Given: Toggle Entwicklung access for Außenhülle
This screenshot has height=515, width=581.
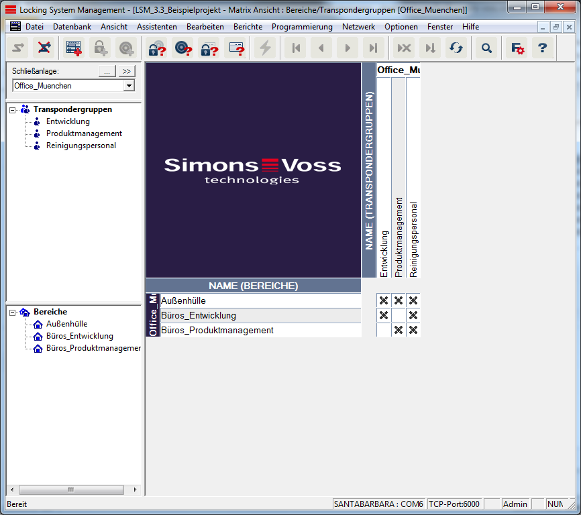Looking at the screenshot, I should (384, 300).
